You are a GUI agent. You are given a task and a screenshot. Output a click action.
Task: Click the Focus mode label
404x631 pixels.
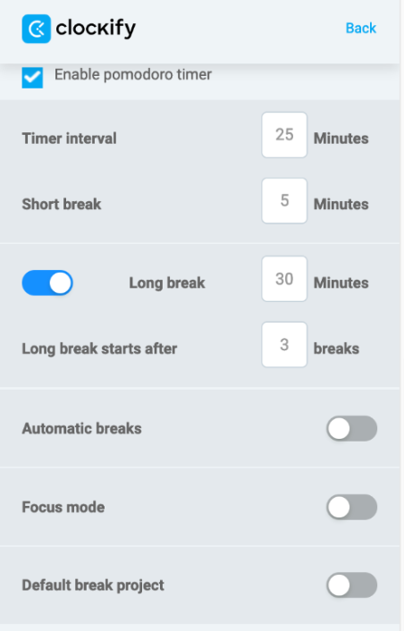63,507
